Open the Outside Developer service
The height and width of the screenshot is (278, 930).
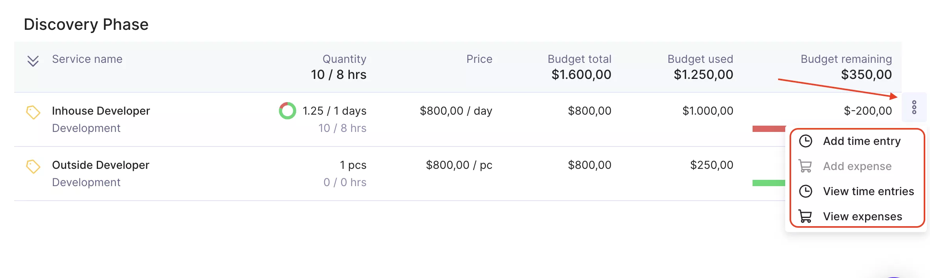(x=101, y=165)
